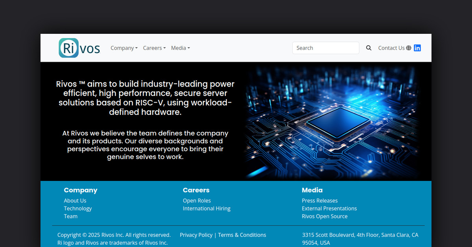The width and height of the screenshot is (472, 247).
Task: Open the Media dropdown in navbar
Action: [180, 48]
